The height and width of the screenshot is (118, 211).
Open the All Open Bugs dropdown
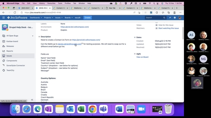click(33, 36)
